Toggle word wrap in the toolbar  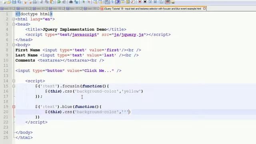pos(107,2)
